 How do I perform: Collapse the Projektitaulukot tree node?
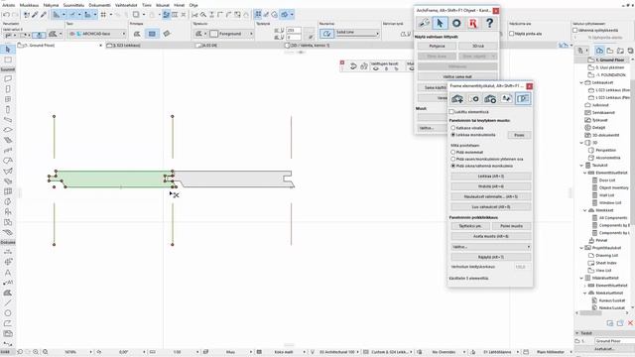582,248
